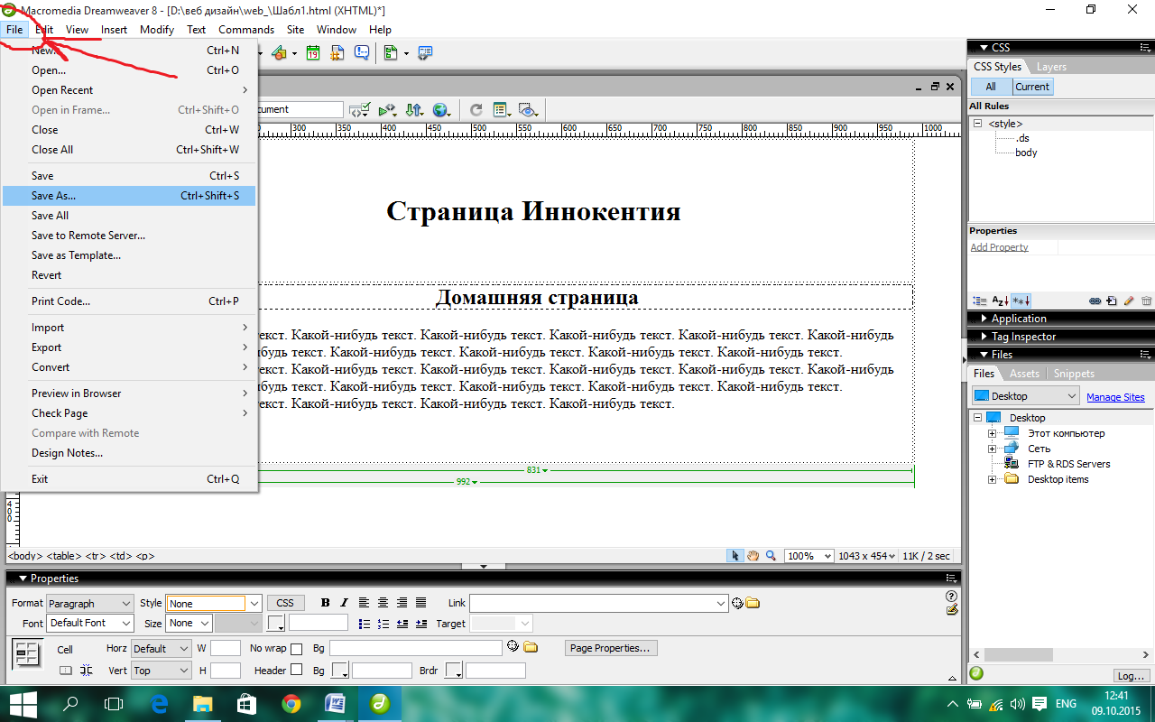
Task: Click the Refresh Design View icon
Action: click(x=476, y=110)
